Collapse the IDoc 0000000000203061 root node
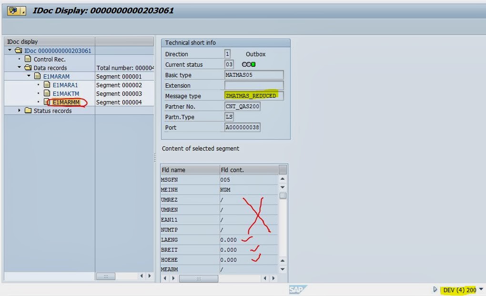The image size is (486, 296). point(10,50)
